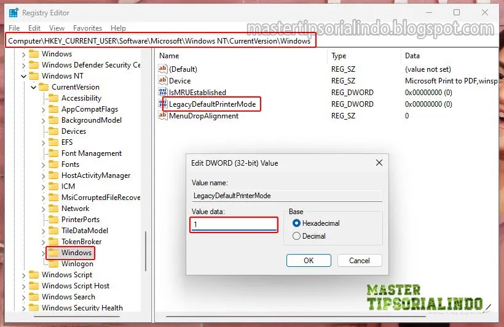504x327 pixels.
Task: Click the MenuDropAlignment string value icon
Action: pos(163,115)
